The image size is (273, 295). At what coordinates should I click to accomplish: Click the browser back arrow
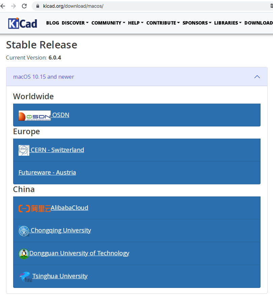3,6
